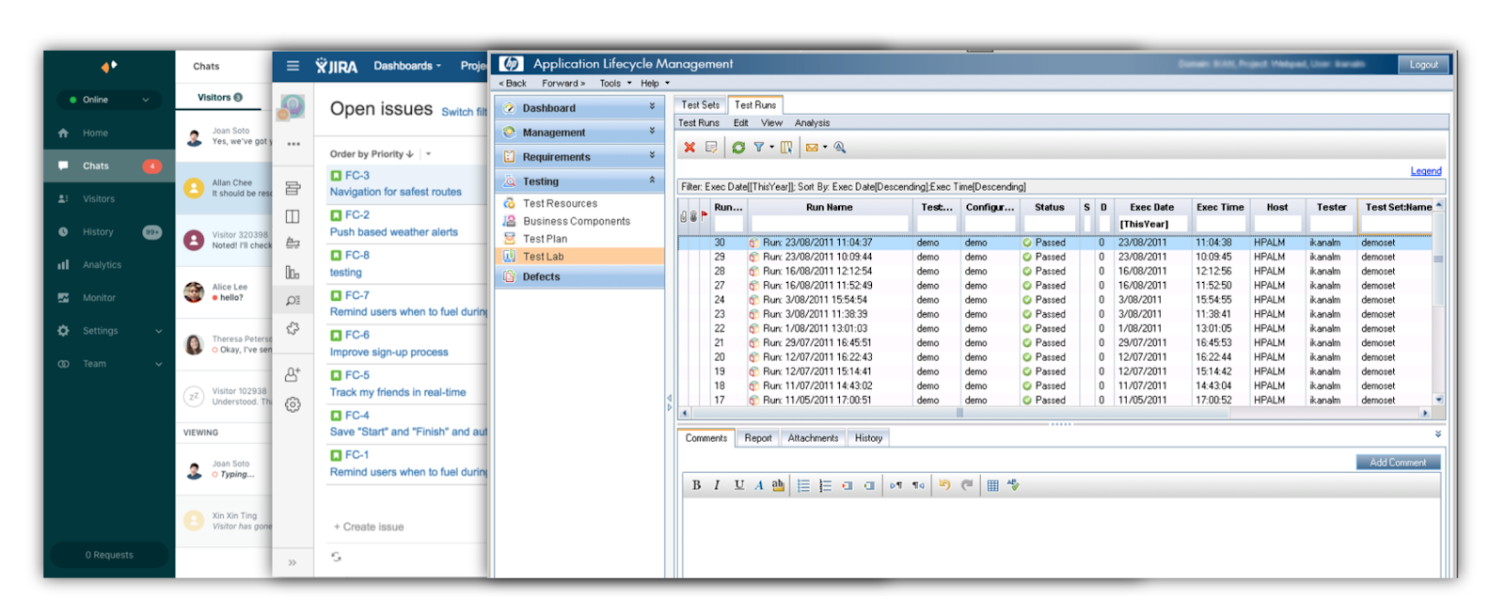Expand the Settings menu in chat sidebar
1505x614 pixels.
click(158, 331)
